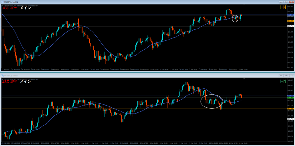Maximize the H1 chart window
Viewport: 295px width, 146px height.
tap(287, 75)
